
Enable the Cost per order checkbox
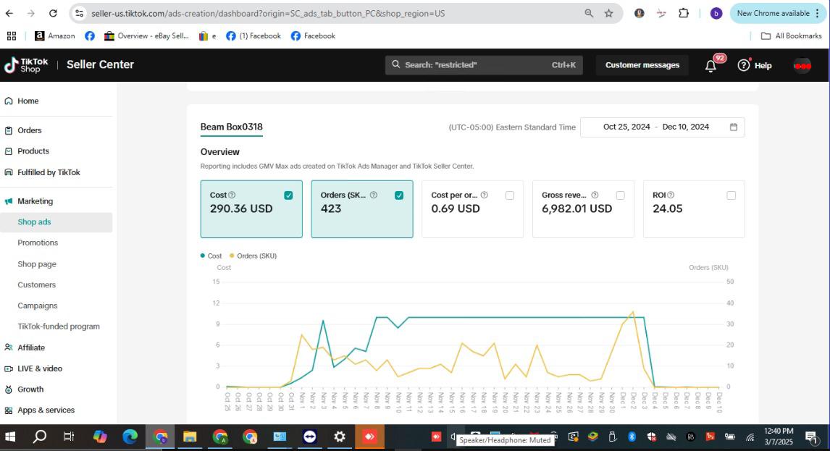click(x=510, y=195)
